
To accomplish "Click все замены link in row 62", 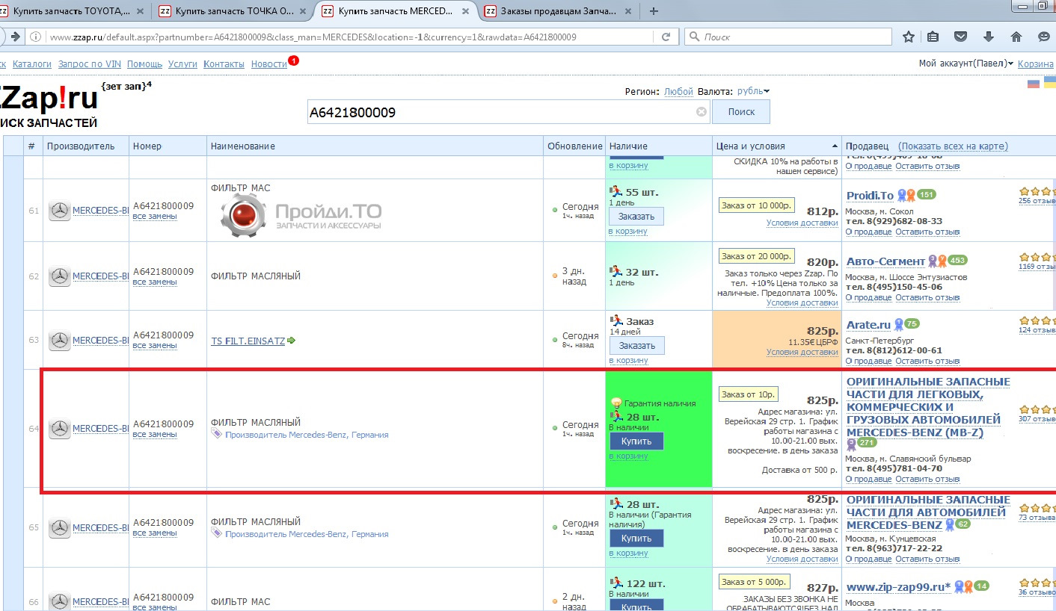I will coord(155,282).
